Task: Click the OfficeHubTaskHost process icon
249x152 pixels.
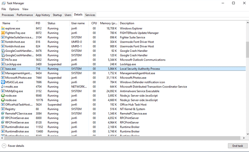Action: (3, 104)
